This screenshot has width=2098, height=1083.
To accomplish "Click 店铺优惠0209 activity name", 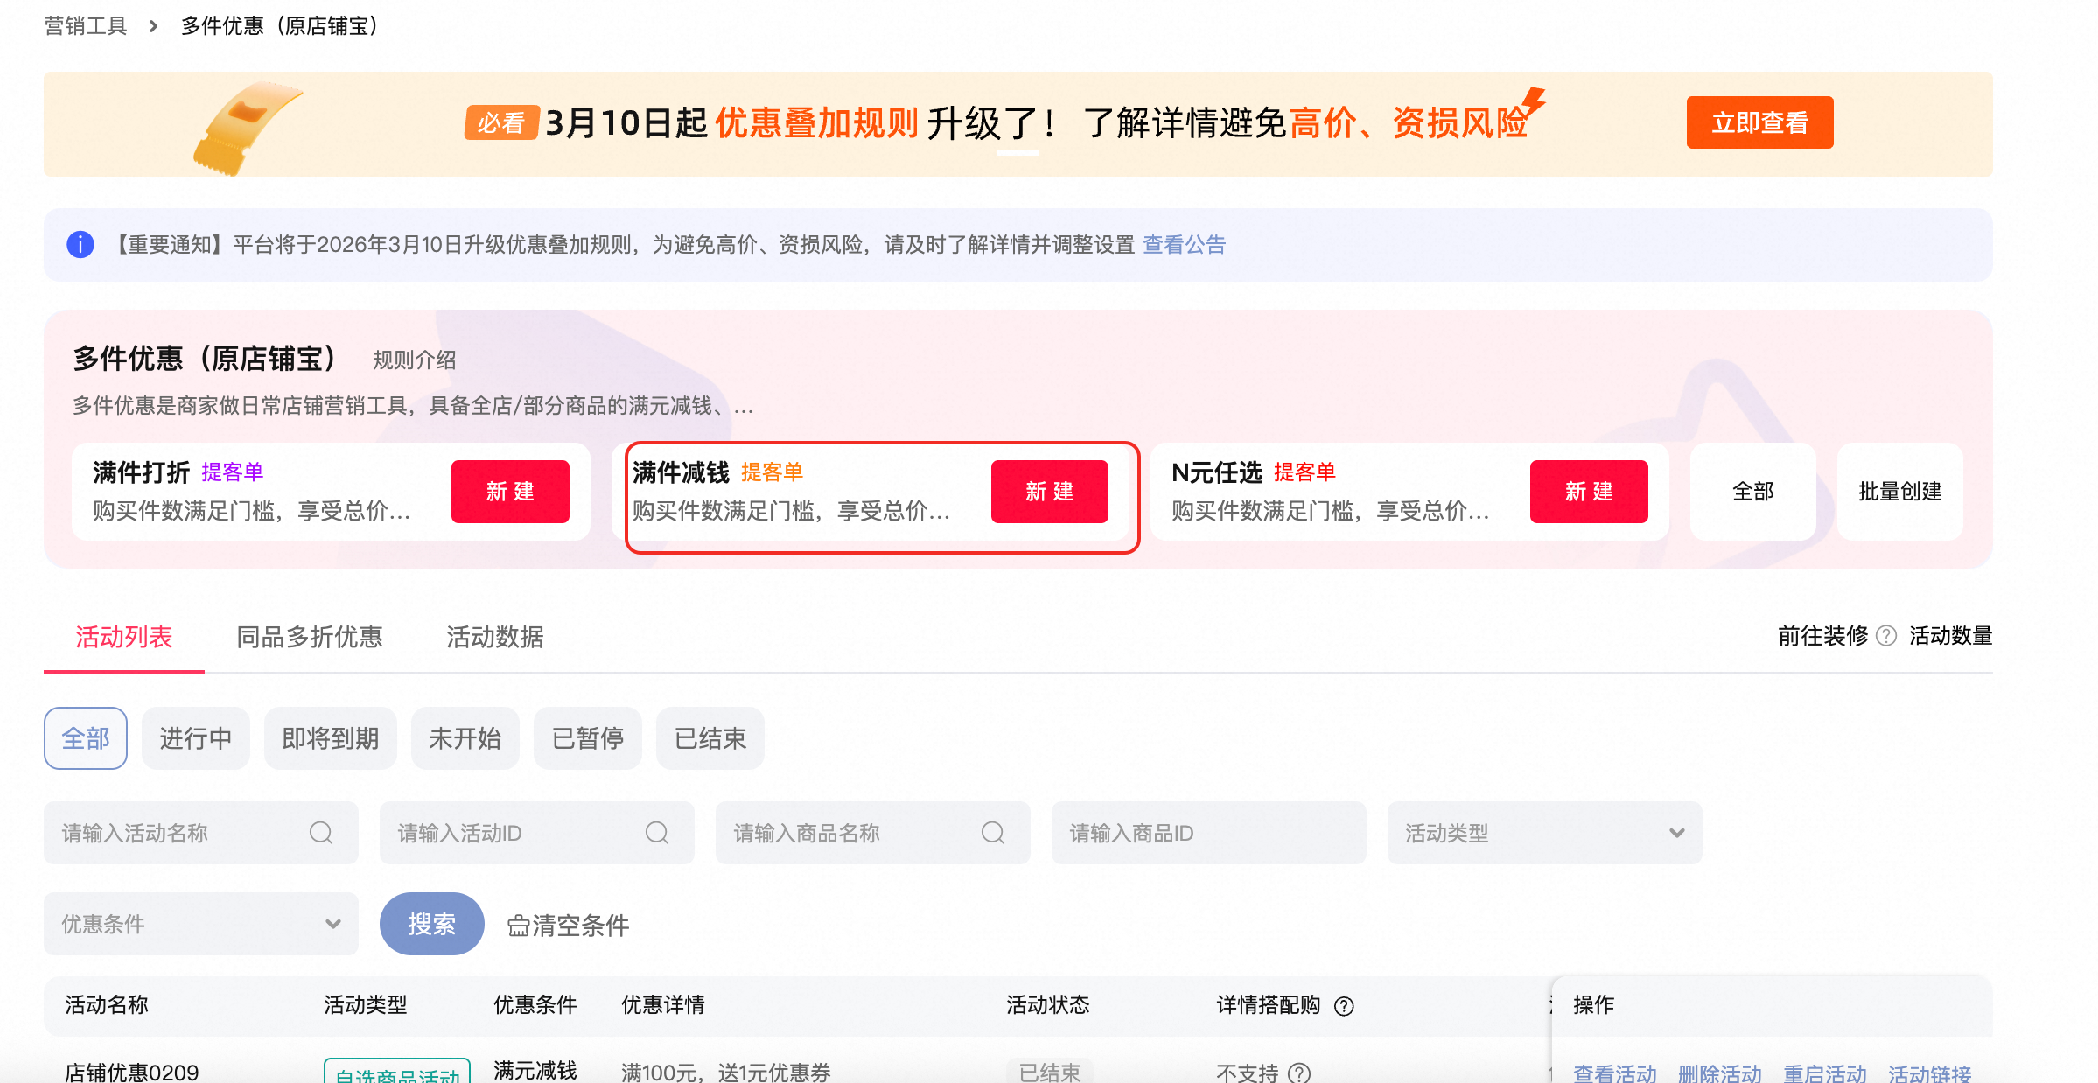I will (132, 1073).
